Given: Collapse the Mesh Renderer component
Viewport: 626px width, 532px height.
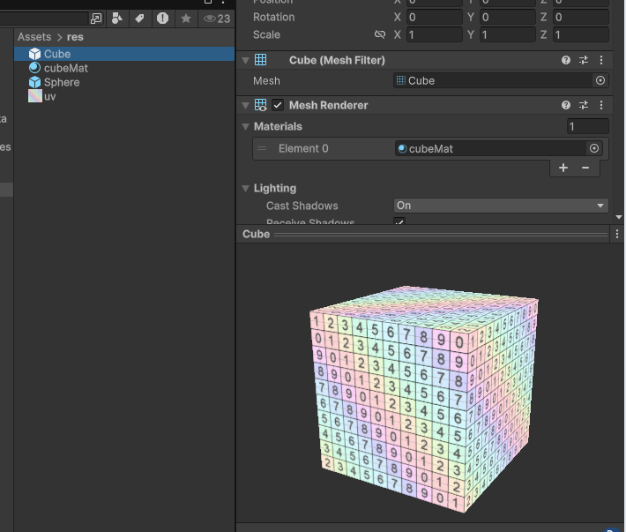Looking at the screenshot, I should (246, 106).
